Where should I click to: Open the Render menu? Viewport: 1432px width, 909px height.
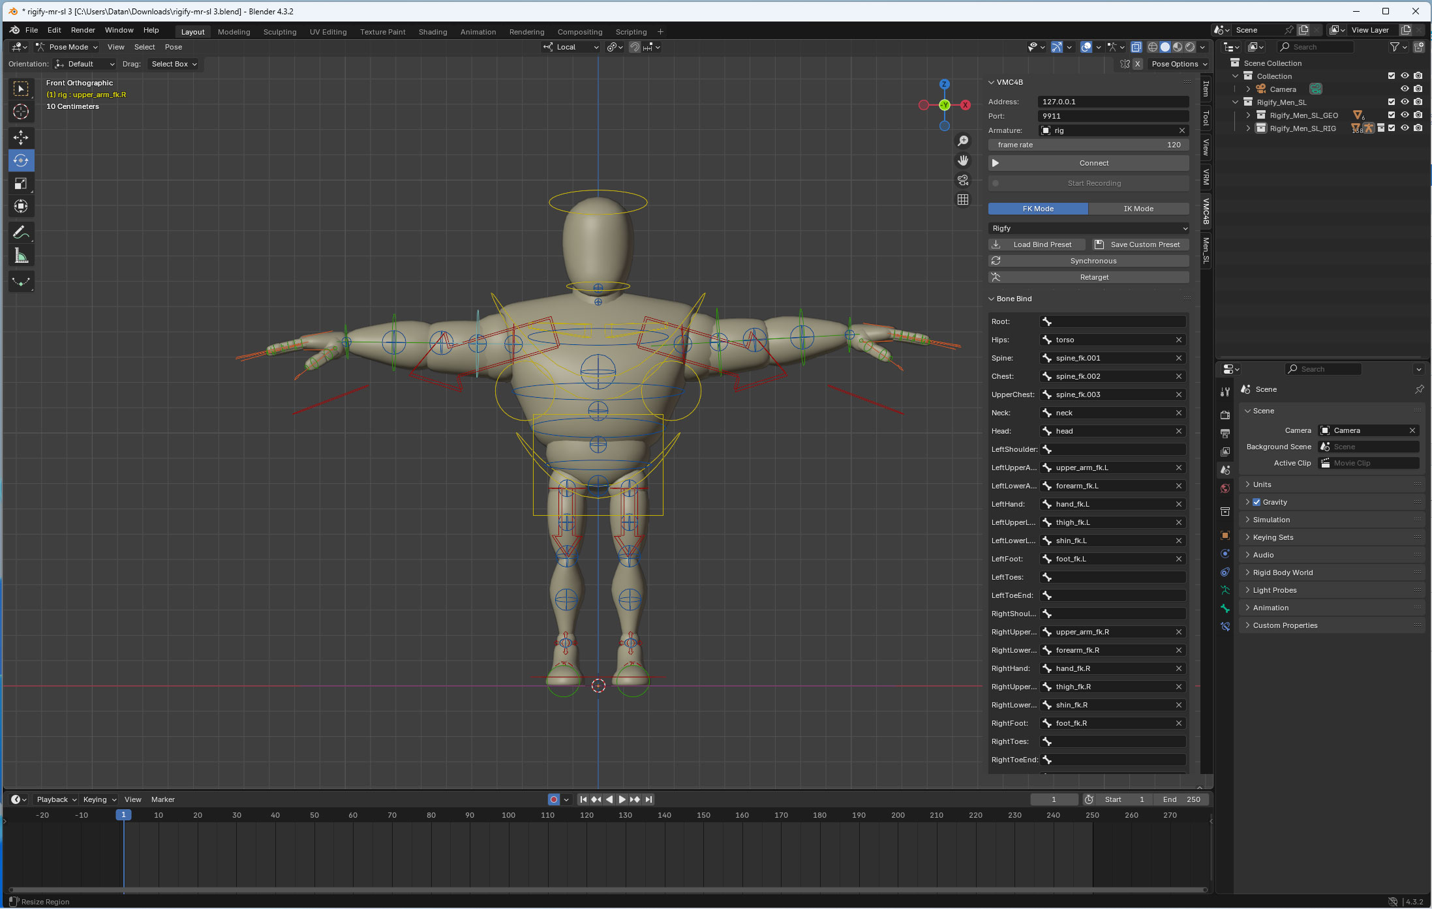(83, 30)
